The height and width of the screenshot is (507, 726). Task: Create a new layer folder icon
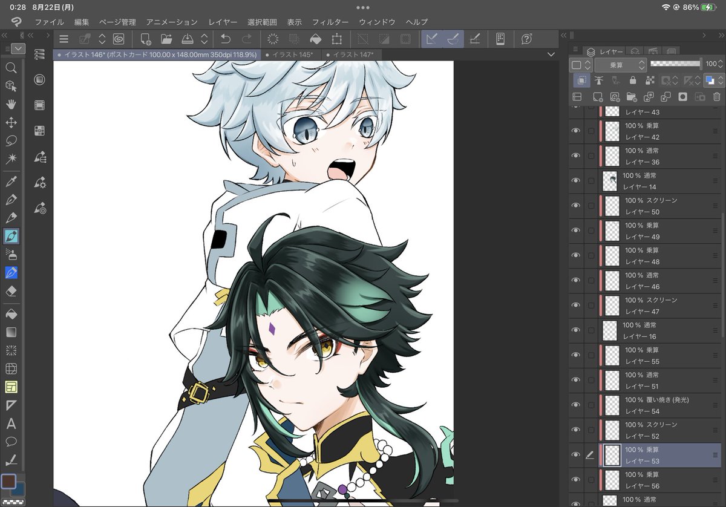point(632,97)
